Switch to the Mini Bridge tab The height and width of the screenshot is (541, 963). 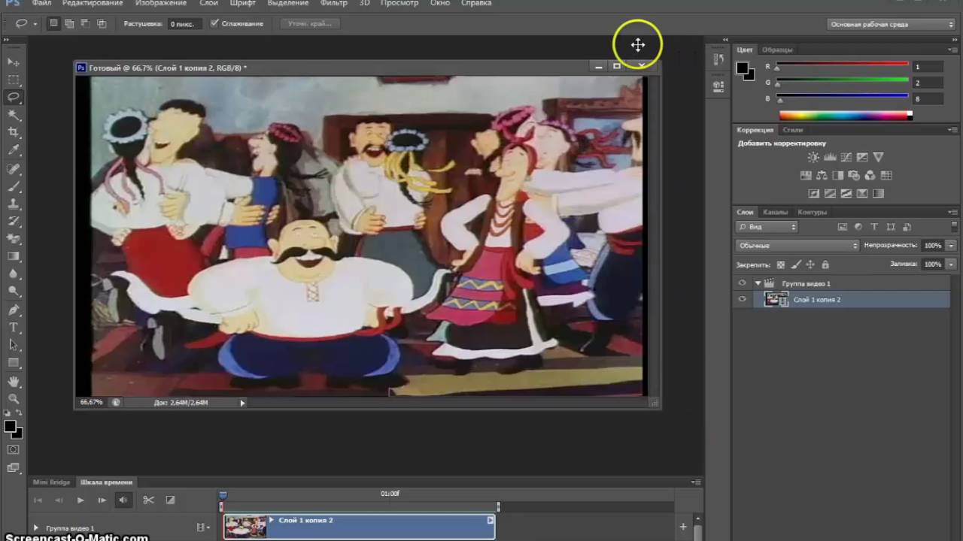(x=51, y=482)
